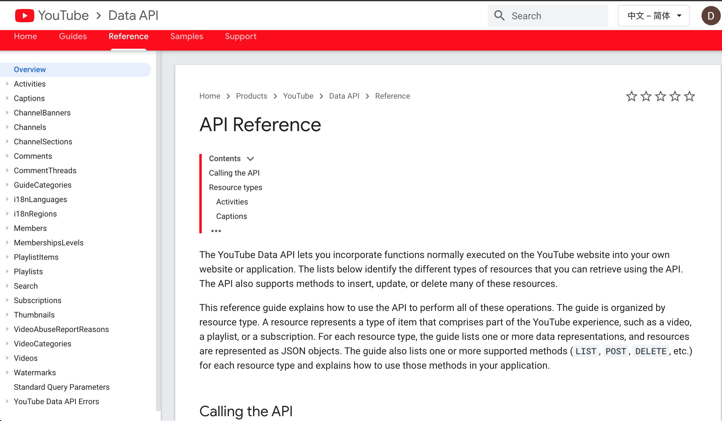Open i18nRegions in the sidebar

point(35,214)
